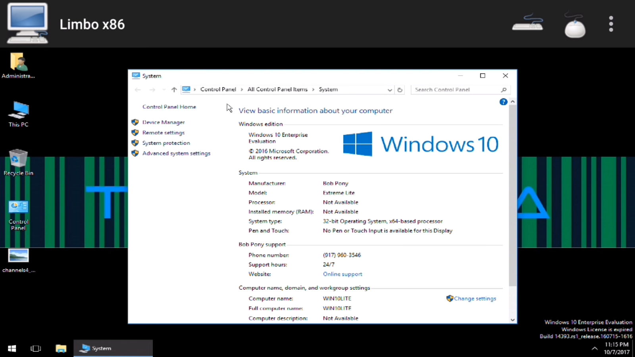The width and height of the screenshot is (635, 357).
Task: Open the taskbar clock and date
Action: (616, 348)
